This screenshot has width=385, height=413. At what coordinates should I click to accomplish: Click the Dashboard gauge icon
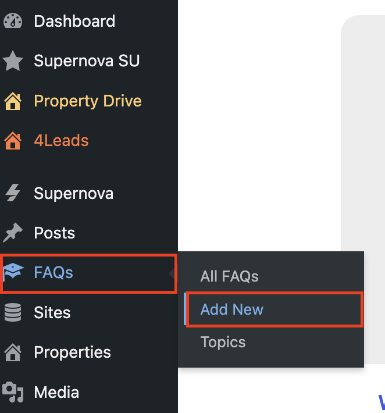(13, 22)
